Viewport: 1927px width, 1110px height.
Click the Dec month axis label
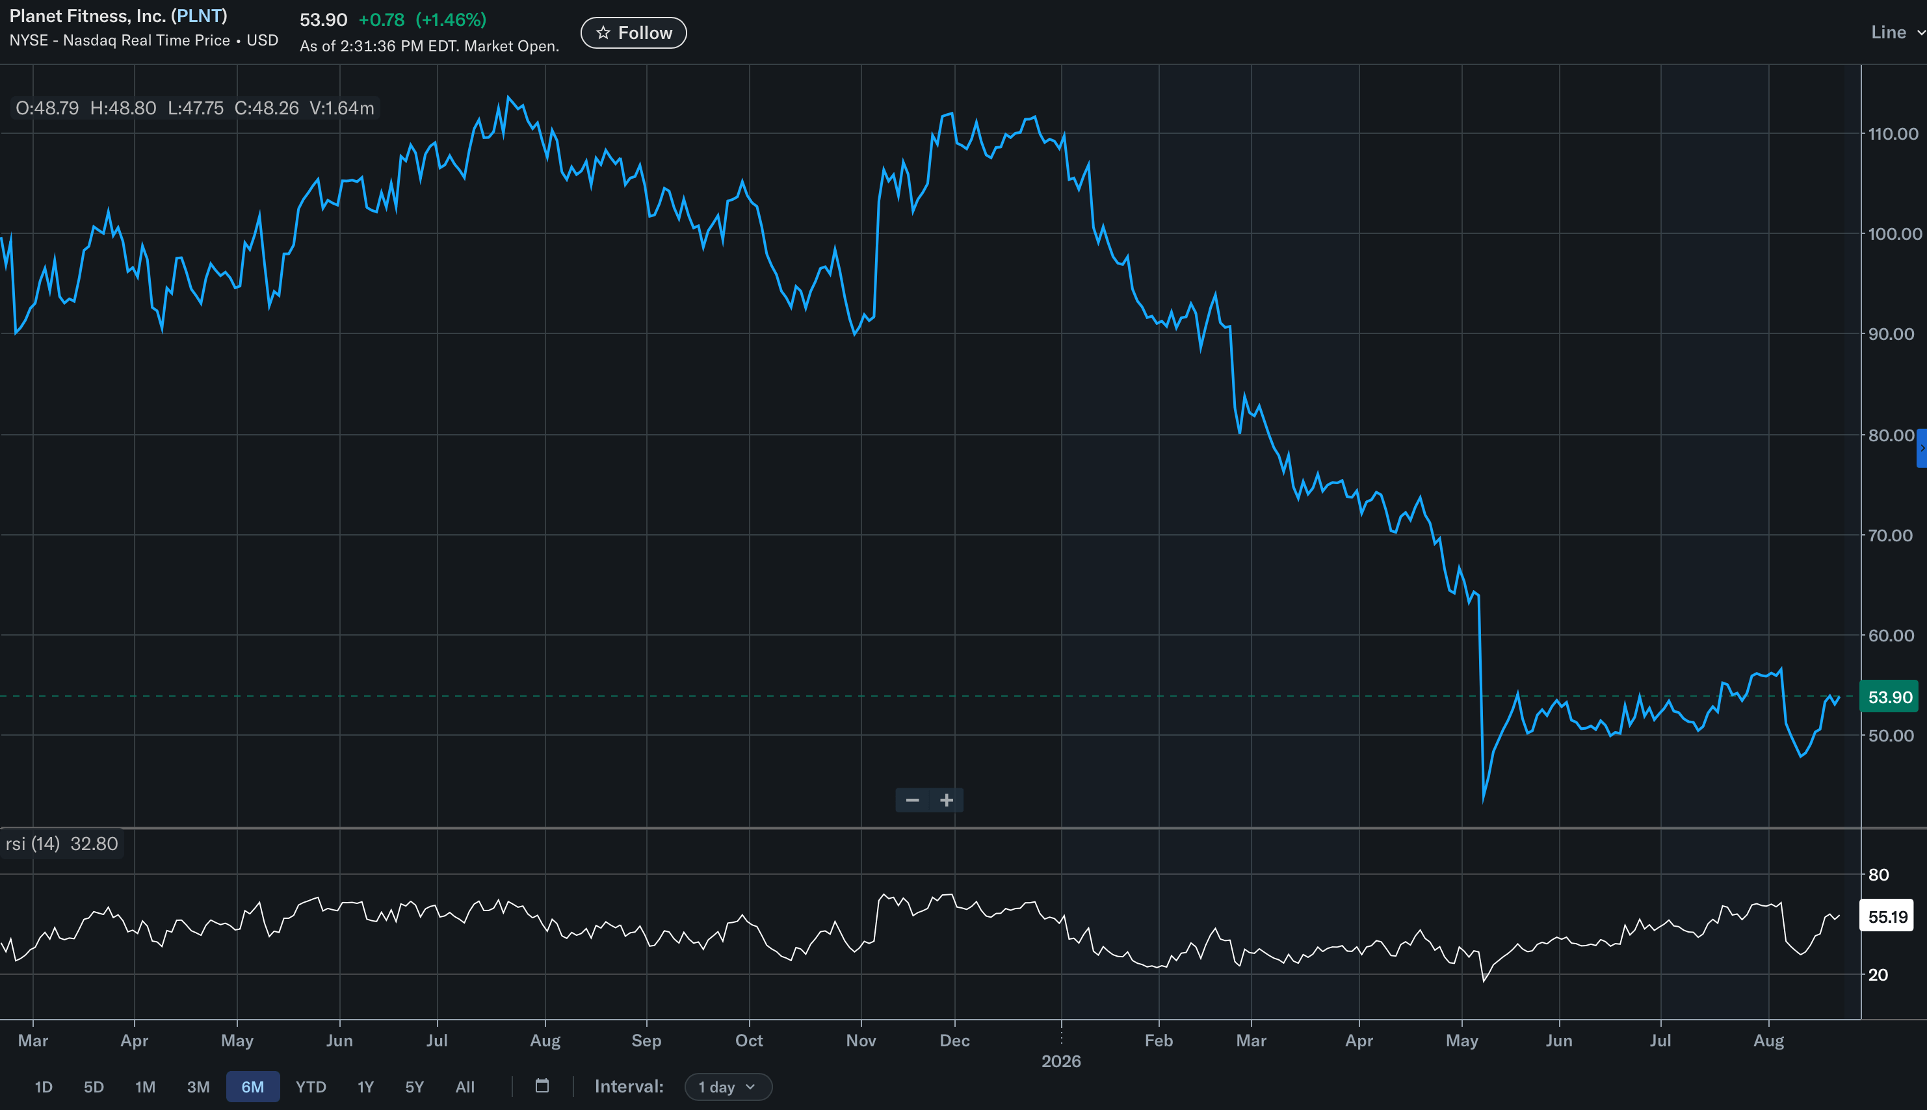(x=955, y=1040)
